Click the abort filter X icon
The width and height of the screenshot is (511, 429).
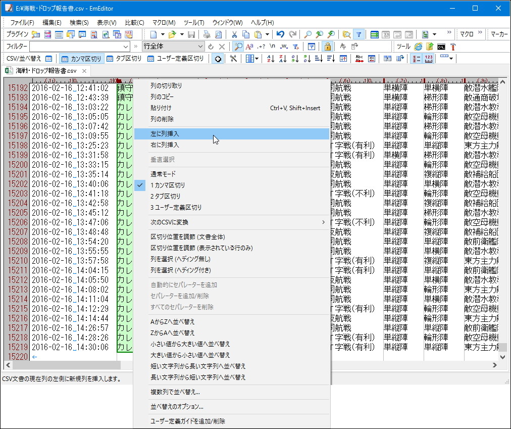[x=222, y=46]
